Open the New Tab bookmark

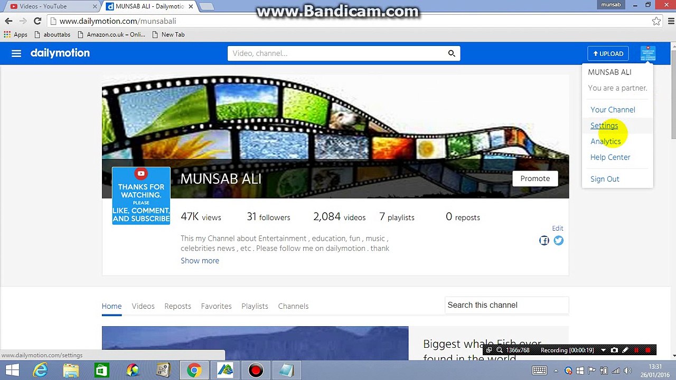pos(168,34)
